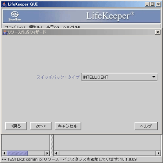Click right scroll arrow in left pane
Screen dimensions: 163x163
pos(47,153)
